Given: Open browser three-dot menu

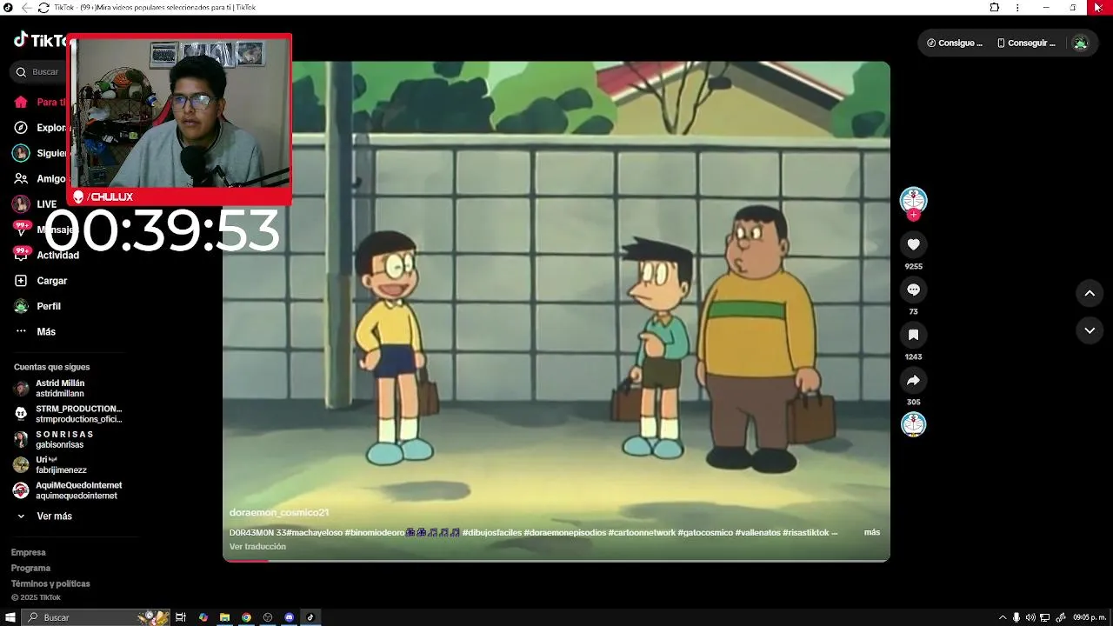Looking at the screenshot, I should (1017, 7).
